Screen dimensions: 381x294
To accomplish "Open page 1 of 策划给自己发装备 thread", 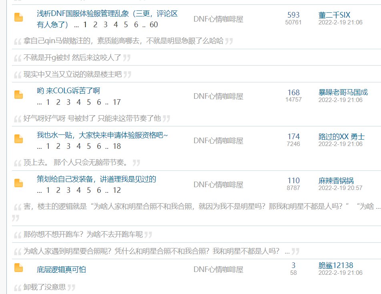I will coord(48,190).
